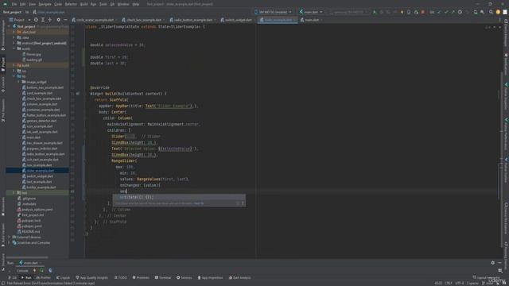The width and height of the screenshot is (509, 286).
Task: Open the TODO tool window
Action: click(x=121, y=277)
